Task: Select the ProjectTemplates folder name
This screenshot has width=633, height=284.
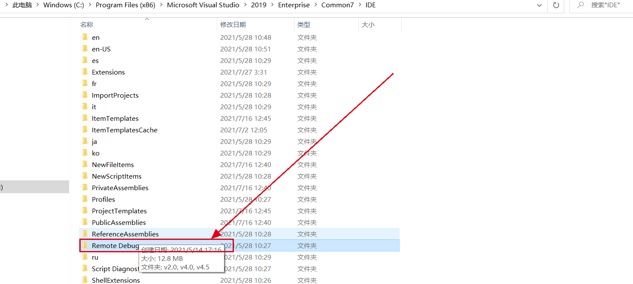Action: pyautogui.click(x=119, y=211)
